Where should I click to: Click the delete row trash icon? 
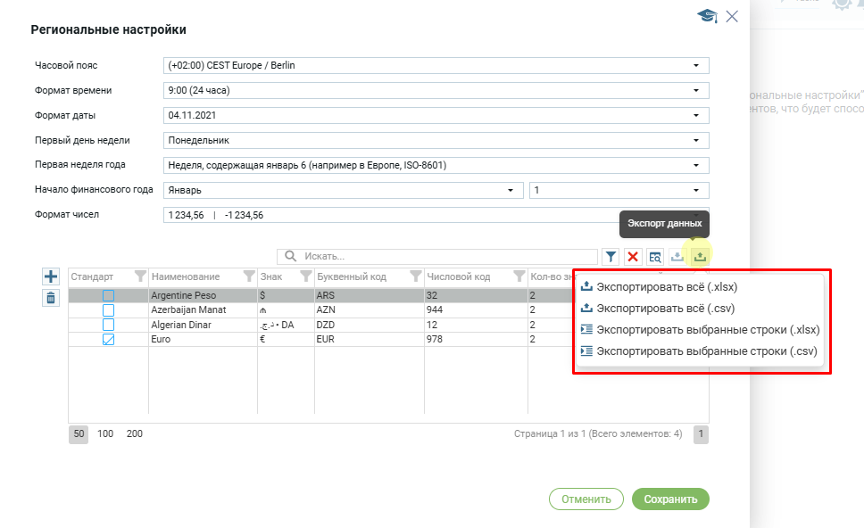click(51, 298)
